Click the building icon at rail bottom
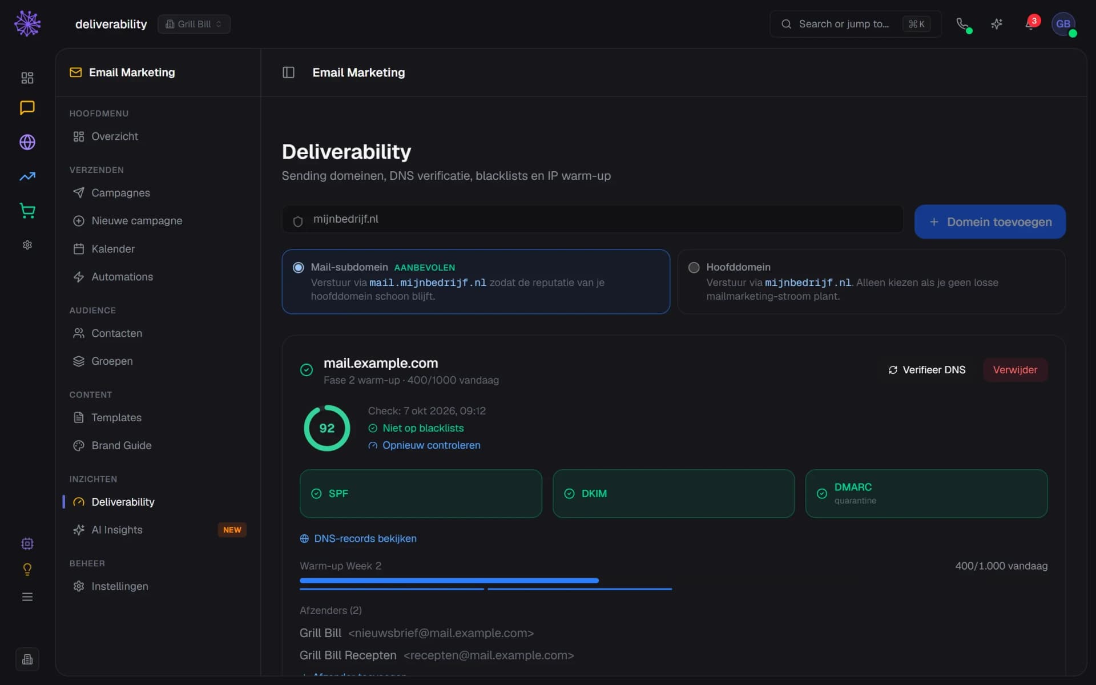This screenshot has height=685, width=1096. click(27, 659)
